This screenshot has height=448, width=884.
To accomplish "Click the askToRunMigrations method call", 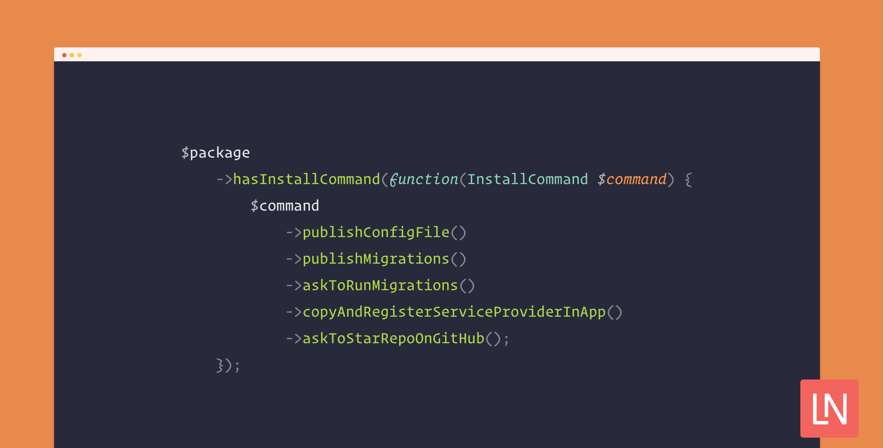I will (x=380, y=286).
